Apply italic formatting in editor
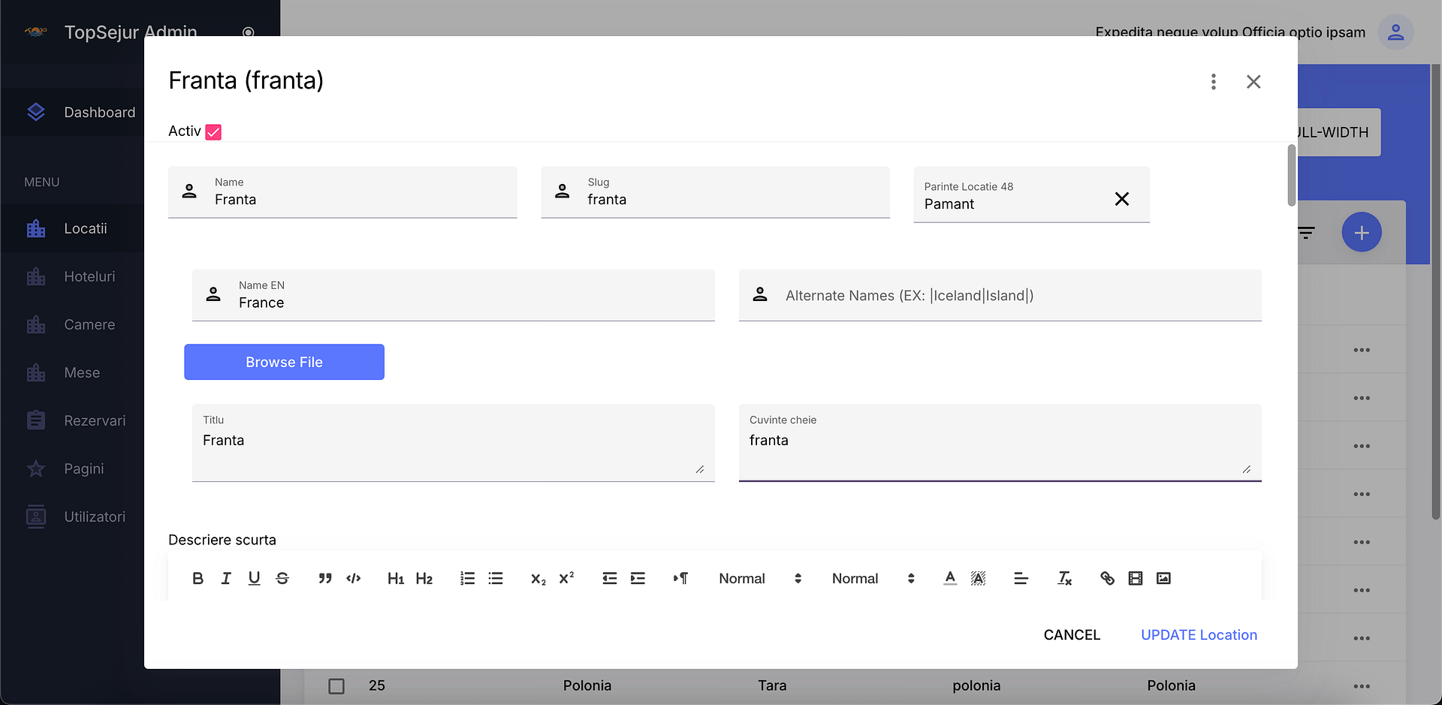The image size is (1442, 705). (226, 578)
